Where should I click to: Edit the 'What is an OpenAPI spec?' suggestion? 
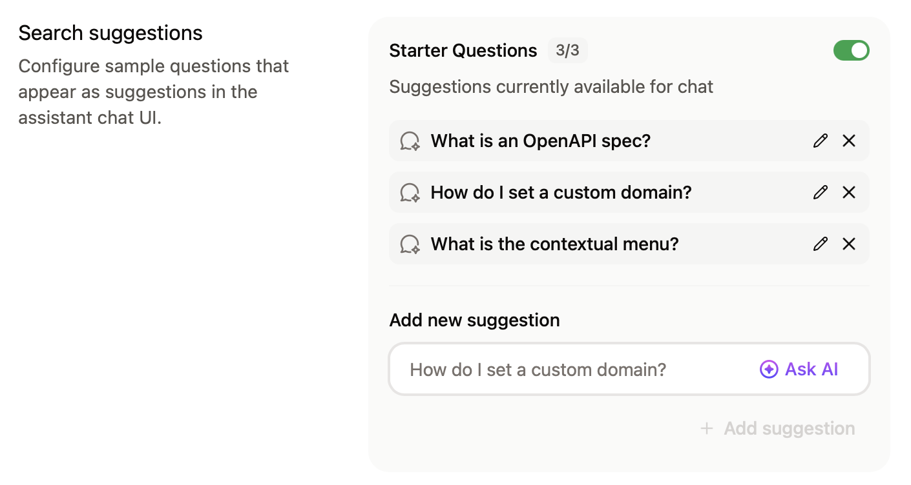point(820,141)
